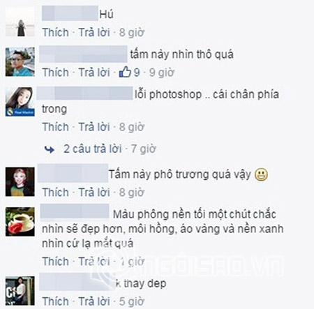This screenshot has width=314, height=309.
Task: Reply to the 'lỗi photoshop' comment
Action: [94, 127]
